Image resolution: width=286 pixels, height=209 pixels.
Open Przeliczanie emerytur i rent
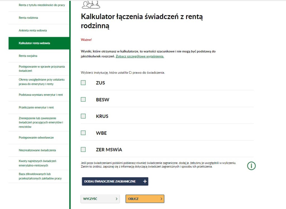coord(36,108)
